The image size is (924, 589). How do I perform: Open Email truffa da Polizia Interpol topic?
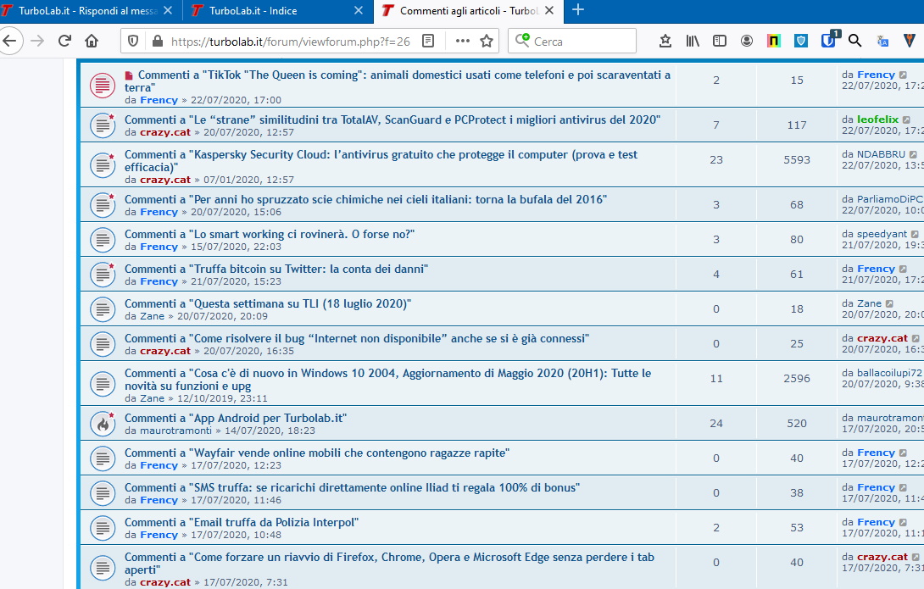click(x=241, y=522)
